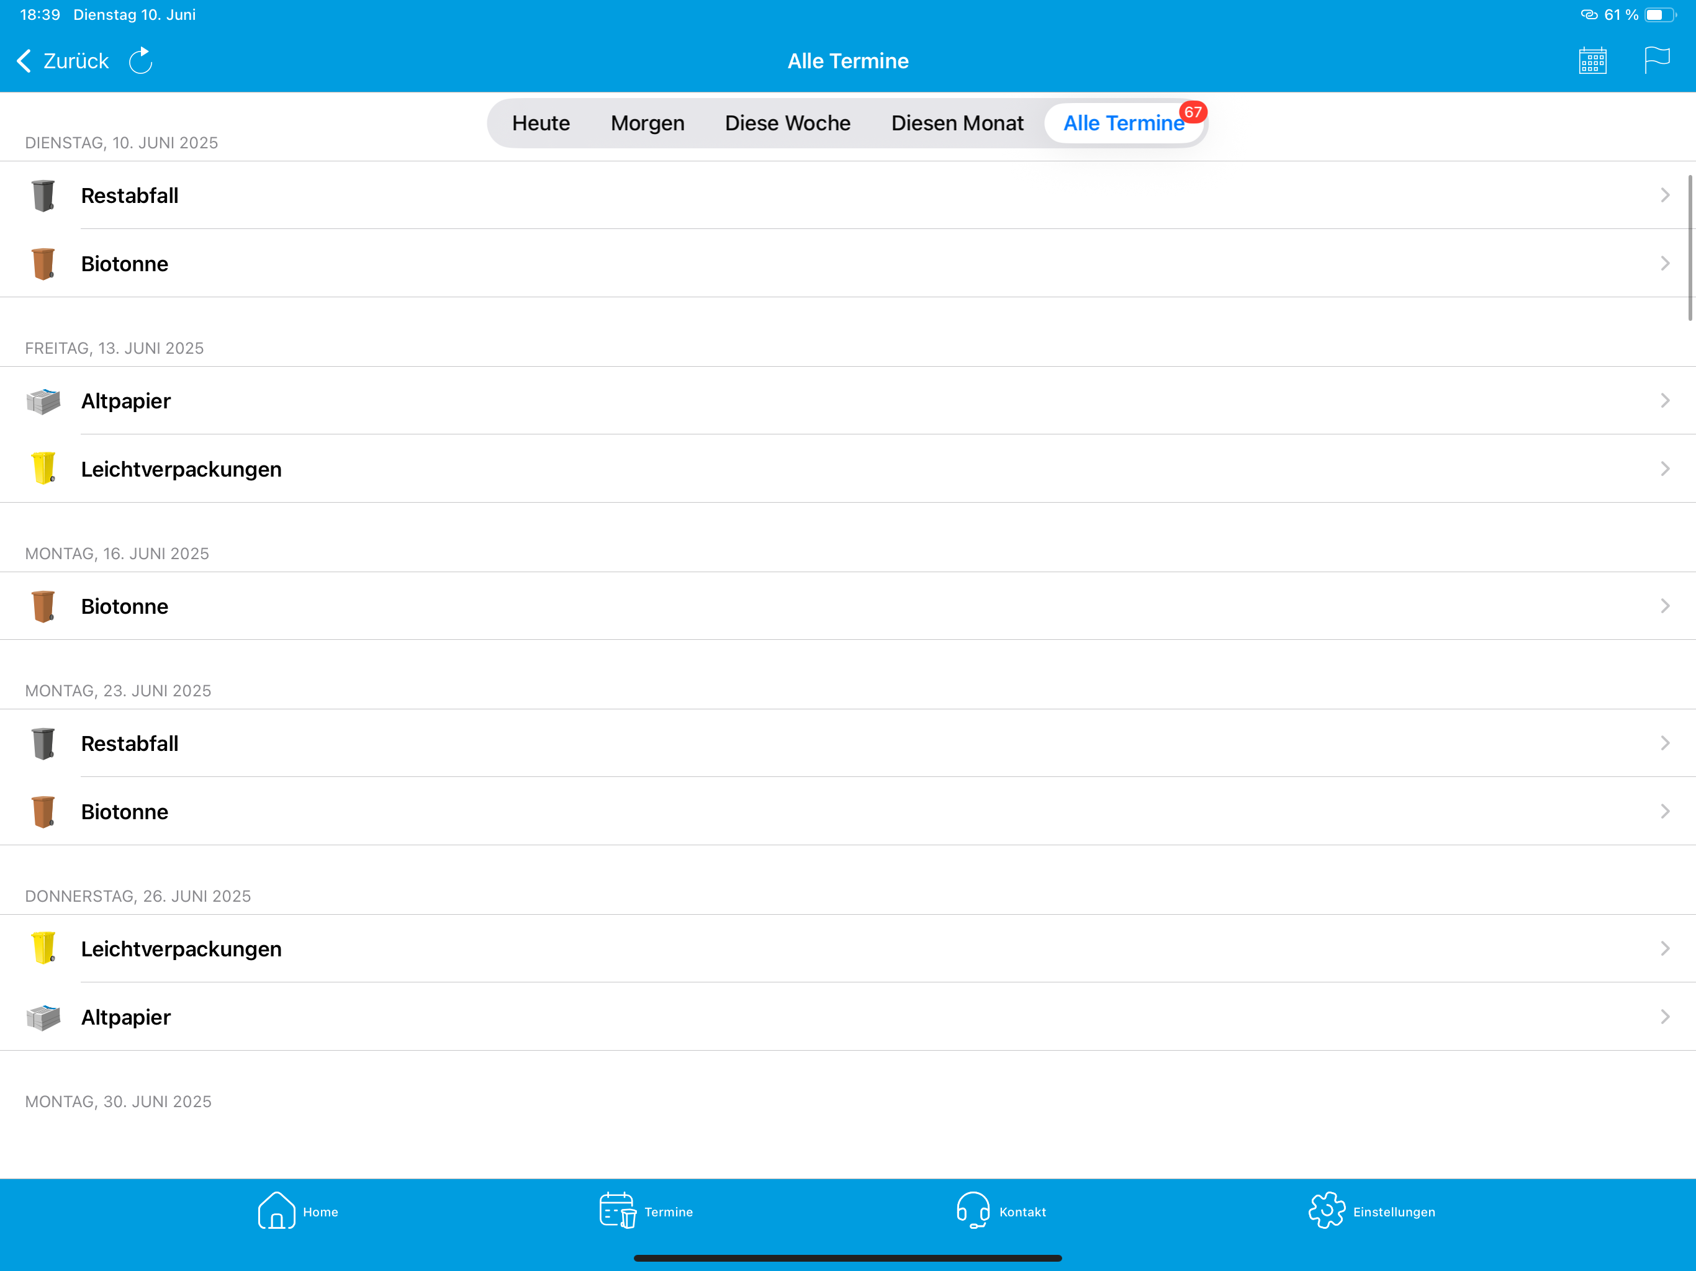1696x1271 pixels.
Task: Tap yellow Leichtverpackungen bin icon on 13. Juni
Action: coord(43,469)
